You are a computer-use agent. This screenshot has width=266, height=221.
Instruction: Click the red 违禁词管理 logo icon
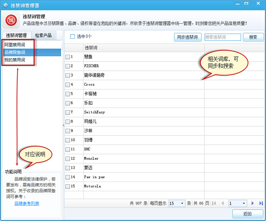tap(11, 20)
